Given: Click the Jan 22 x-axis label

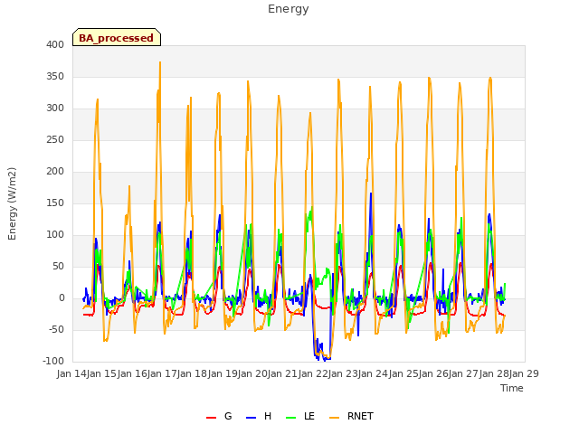Looking at the screenshot, I should pos(313,373).
